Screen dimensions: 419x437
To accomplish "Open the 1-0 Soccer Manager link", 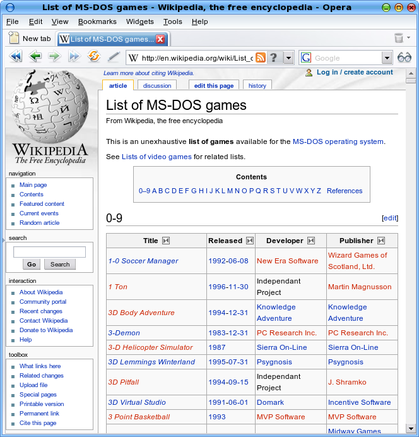I will coord(143,261).
